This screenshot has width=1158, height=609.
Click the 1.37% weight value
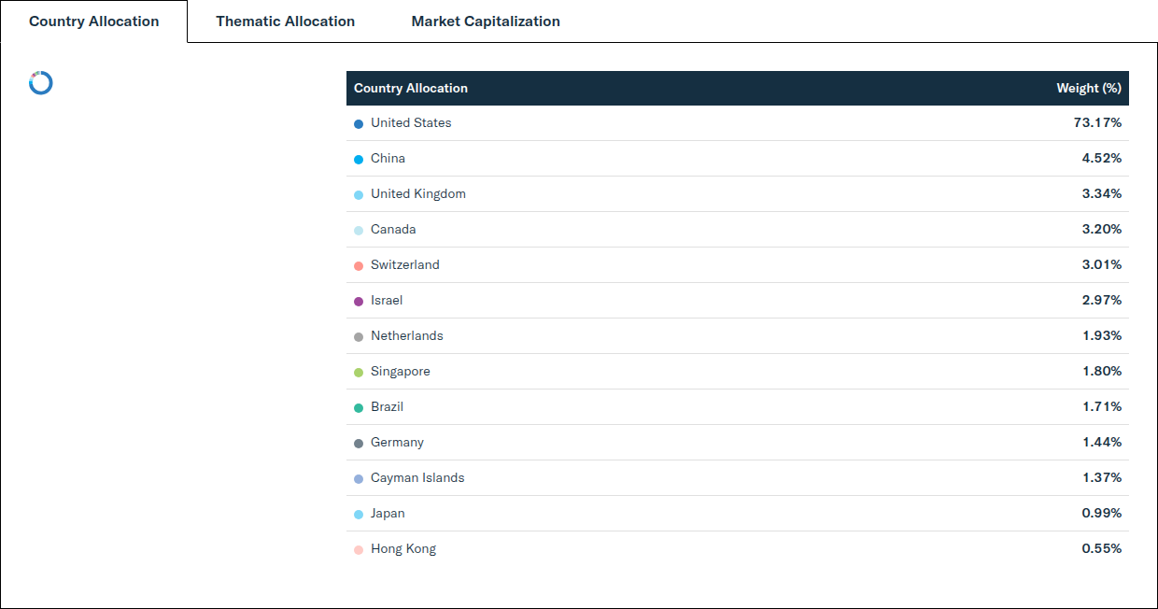[1102, 477]
